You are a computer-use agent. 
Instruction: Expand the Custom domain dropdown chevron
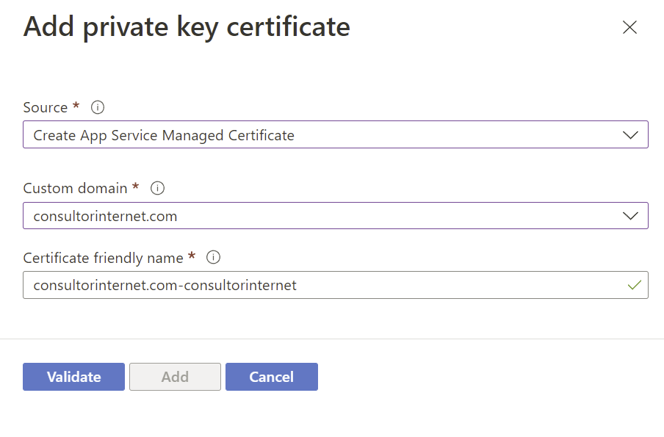[630, 216]
